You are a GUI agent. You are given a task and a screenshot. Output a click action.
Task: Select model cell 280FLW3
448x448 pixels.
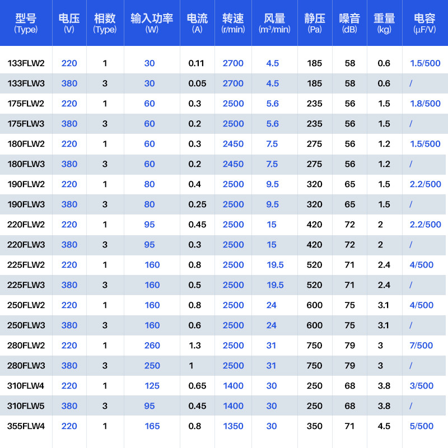26,366
